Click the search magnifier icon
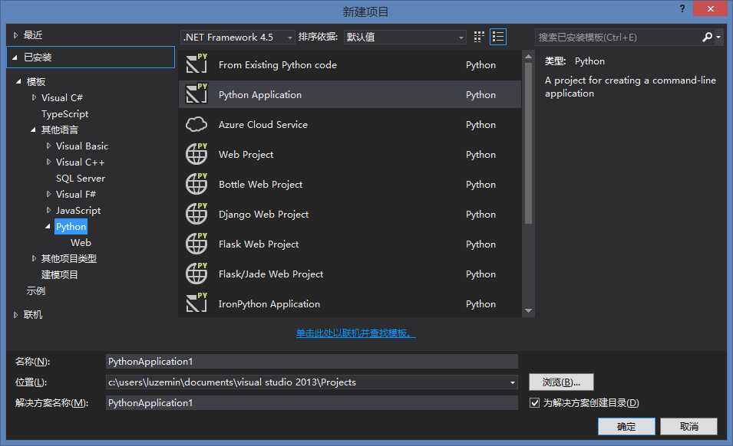The image size is (733, 446). (708, 37)
